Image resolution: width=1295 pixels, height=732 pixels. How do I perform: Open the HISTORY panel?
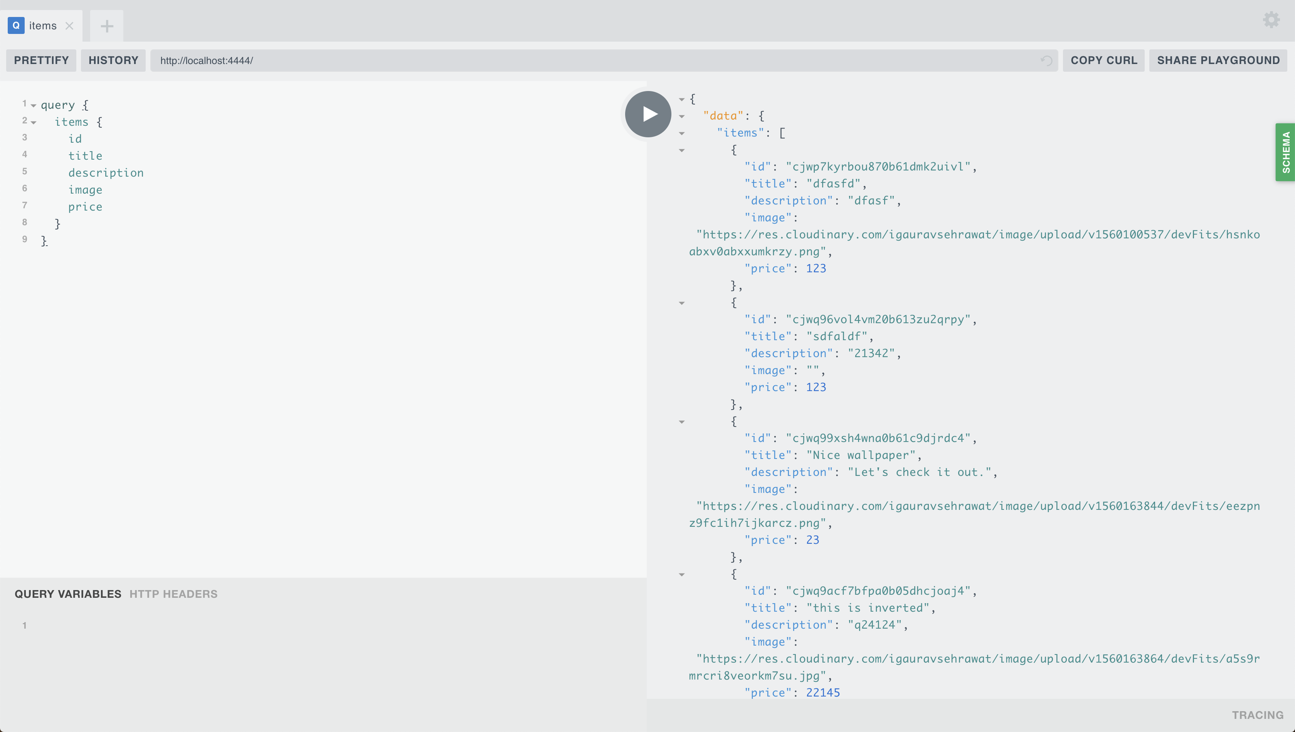click(113, 61)
